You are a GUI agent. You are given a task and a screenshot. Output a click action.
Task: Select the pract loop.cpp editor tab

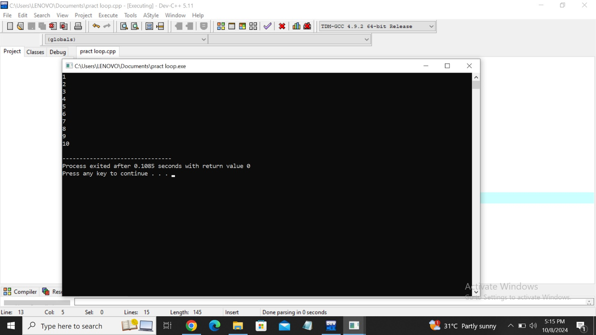pos(98,51)
